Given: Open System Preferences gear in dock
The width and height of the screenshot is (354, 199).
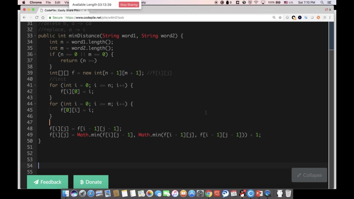Looking at the screenshot, I should (200, 193).
